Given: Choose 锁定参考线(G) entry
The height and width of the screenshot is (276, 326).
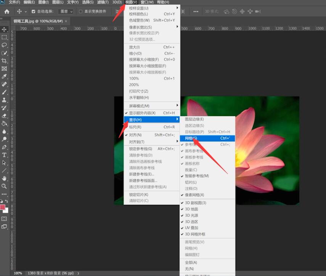Looking at the screenshot, I should click(152, 149).
